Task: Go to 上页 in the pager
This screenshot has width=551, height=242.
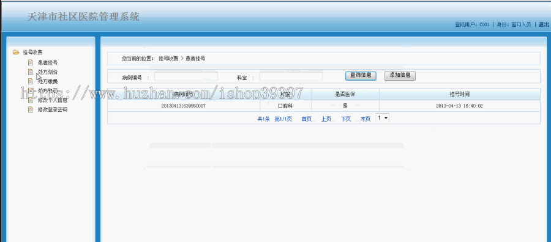Action: [326, 119]
